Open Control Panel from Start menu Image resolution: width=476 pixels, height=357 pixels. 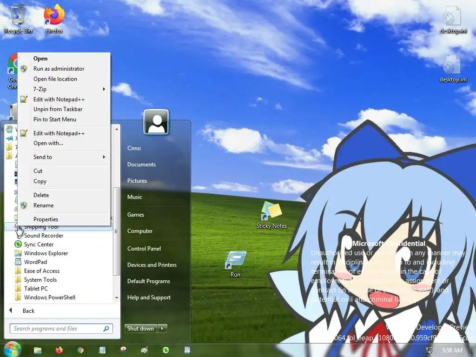click(x=144, y=248)
